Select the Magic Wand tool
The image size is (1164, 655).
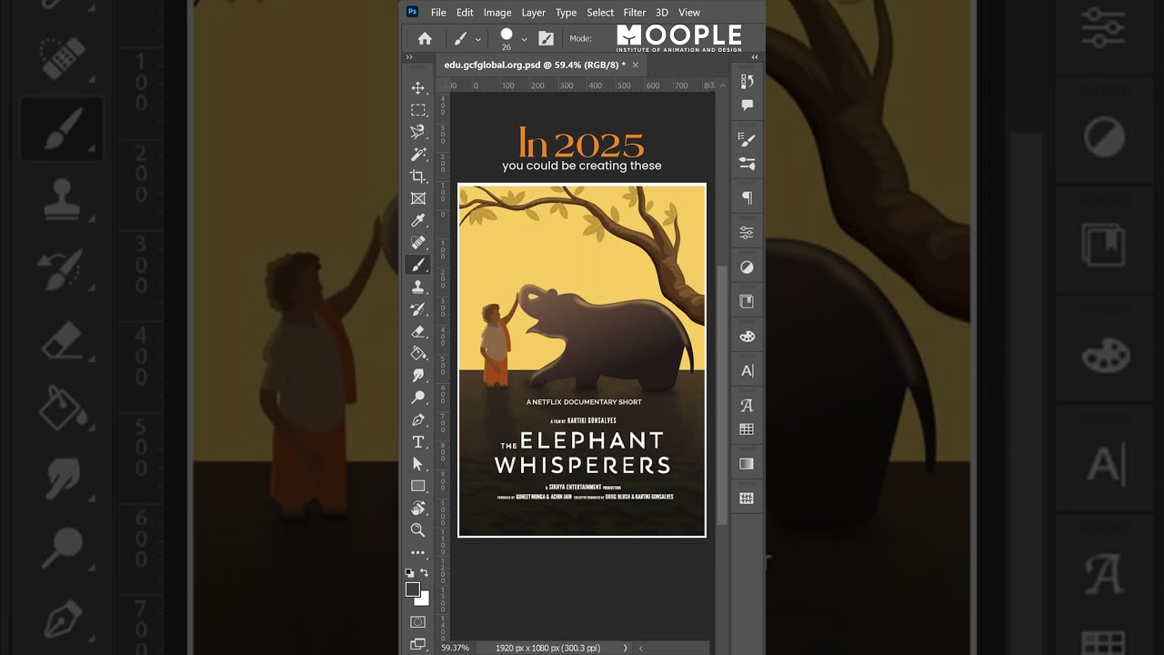coord(418,155)
